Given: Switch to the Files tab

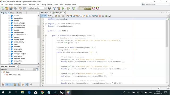Looking at the screenshot, I should (x=12, y=13).
